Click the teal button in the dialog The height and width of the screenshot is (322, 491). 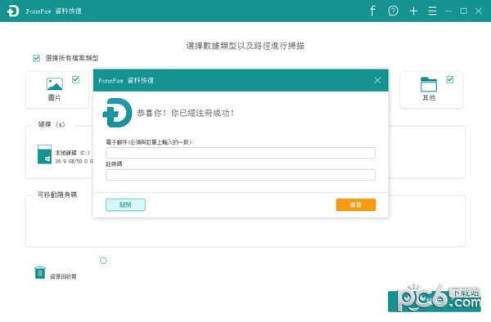125,205
